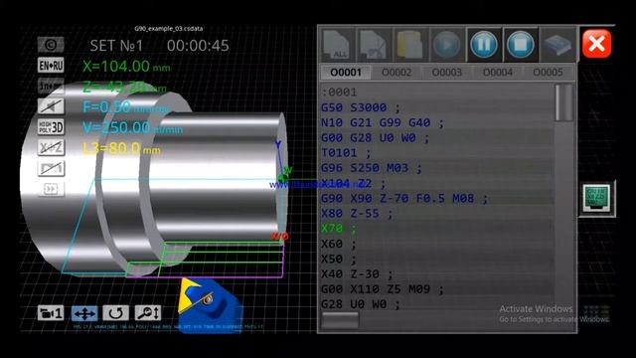Click the G90_example_03.csdata file name

(169, 29)
